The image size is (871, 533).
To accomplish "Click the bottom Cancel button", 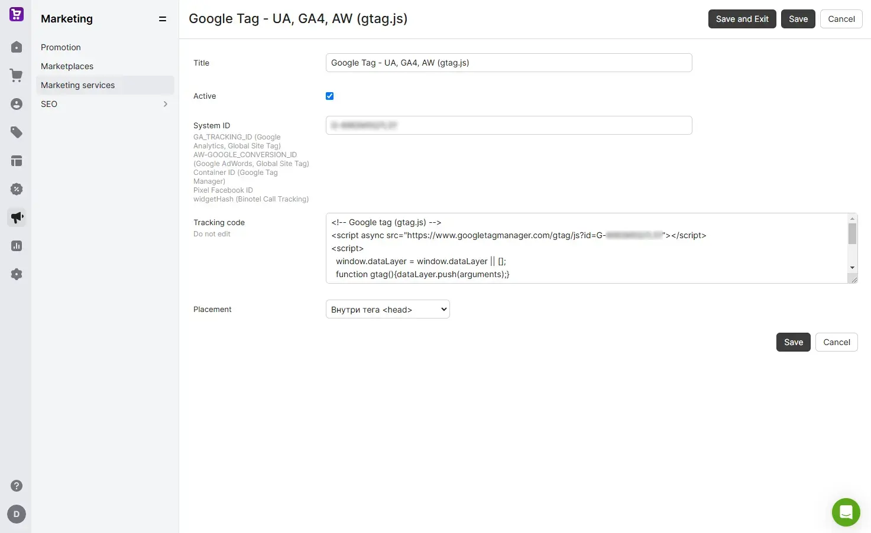I will coord(837,342).
